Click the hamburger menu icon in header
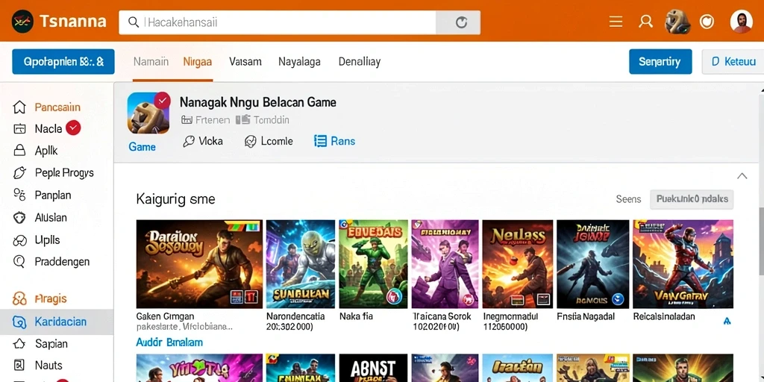Screen dimensions: 764x382 616,22
